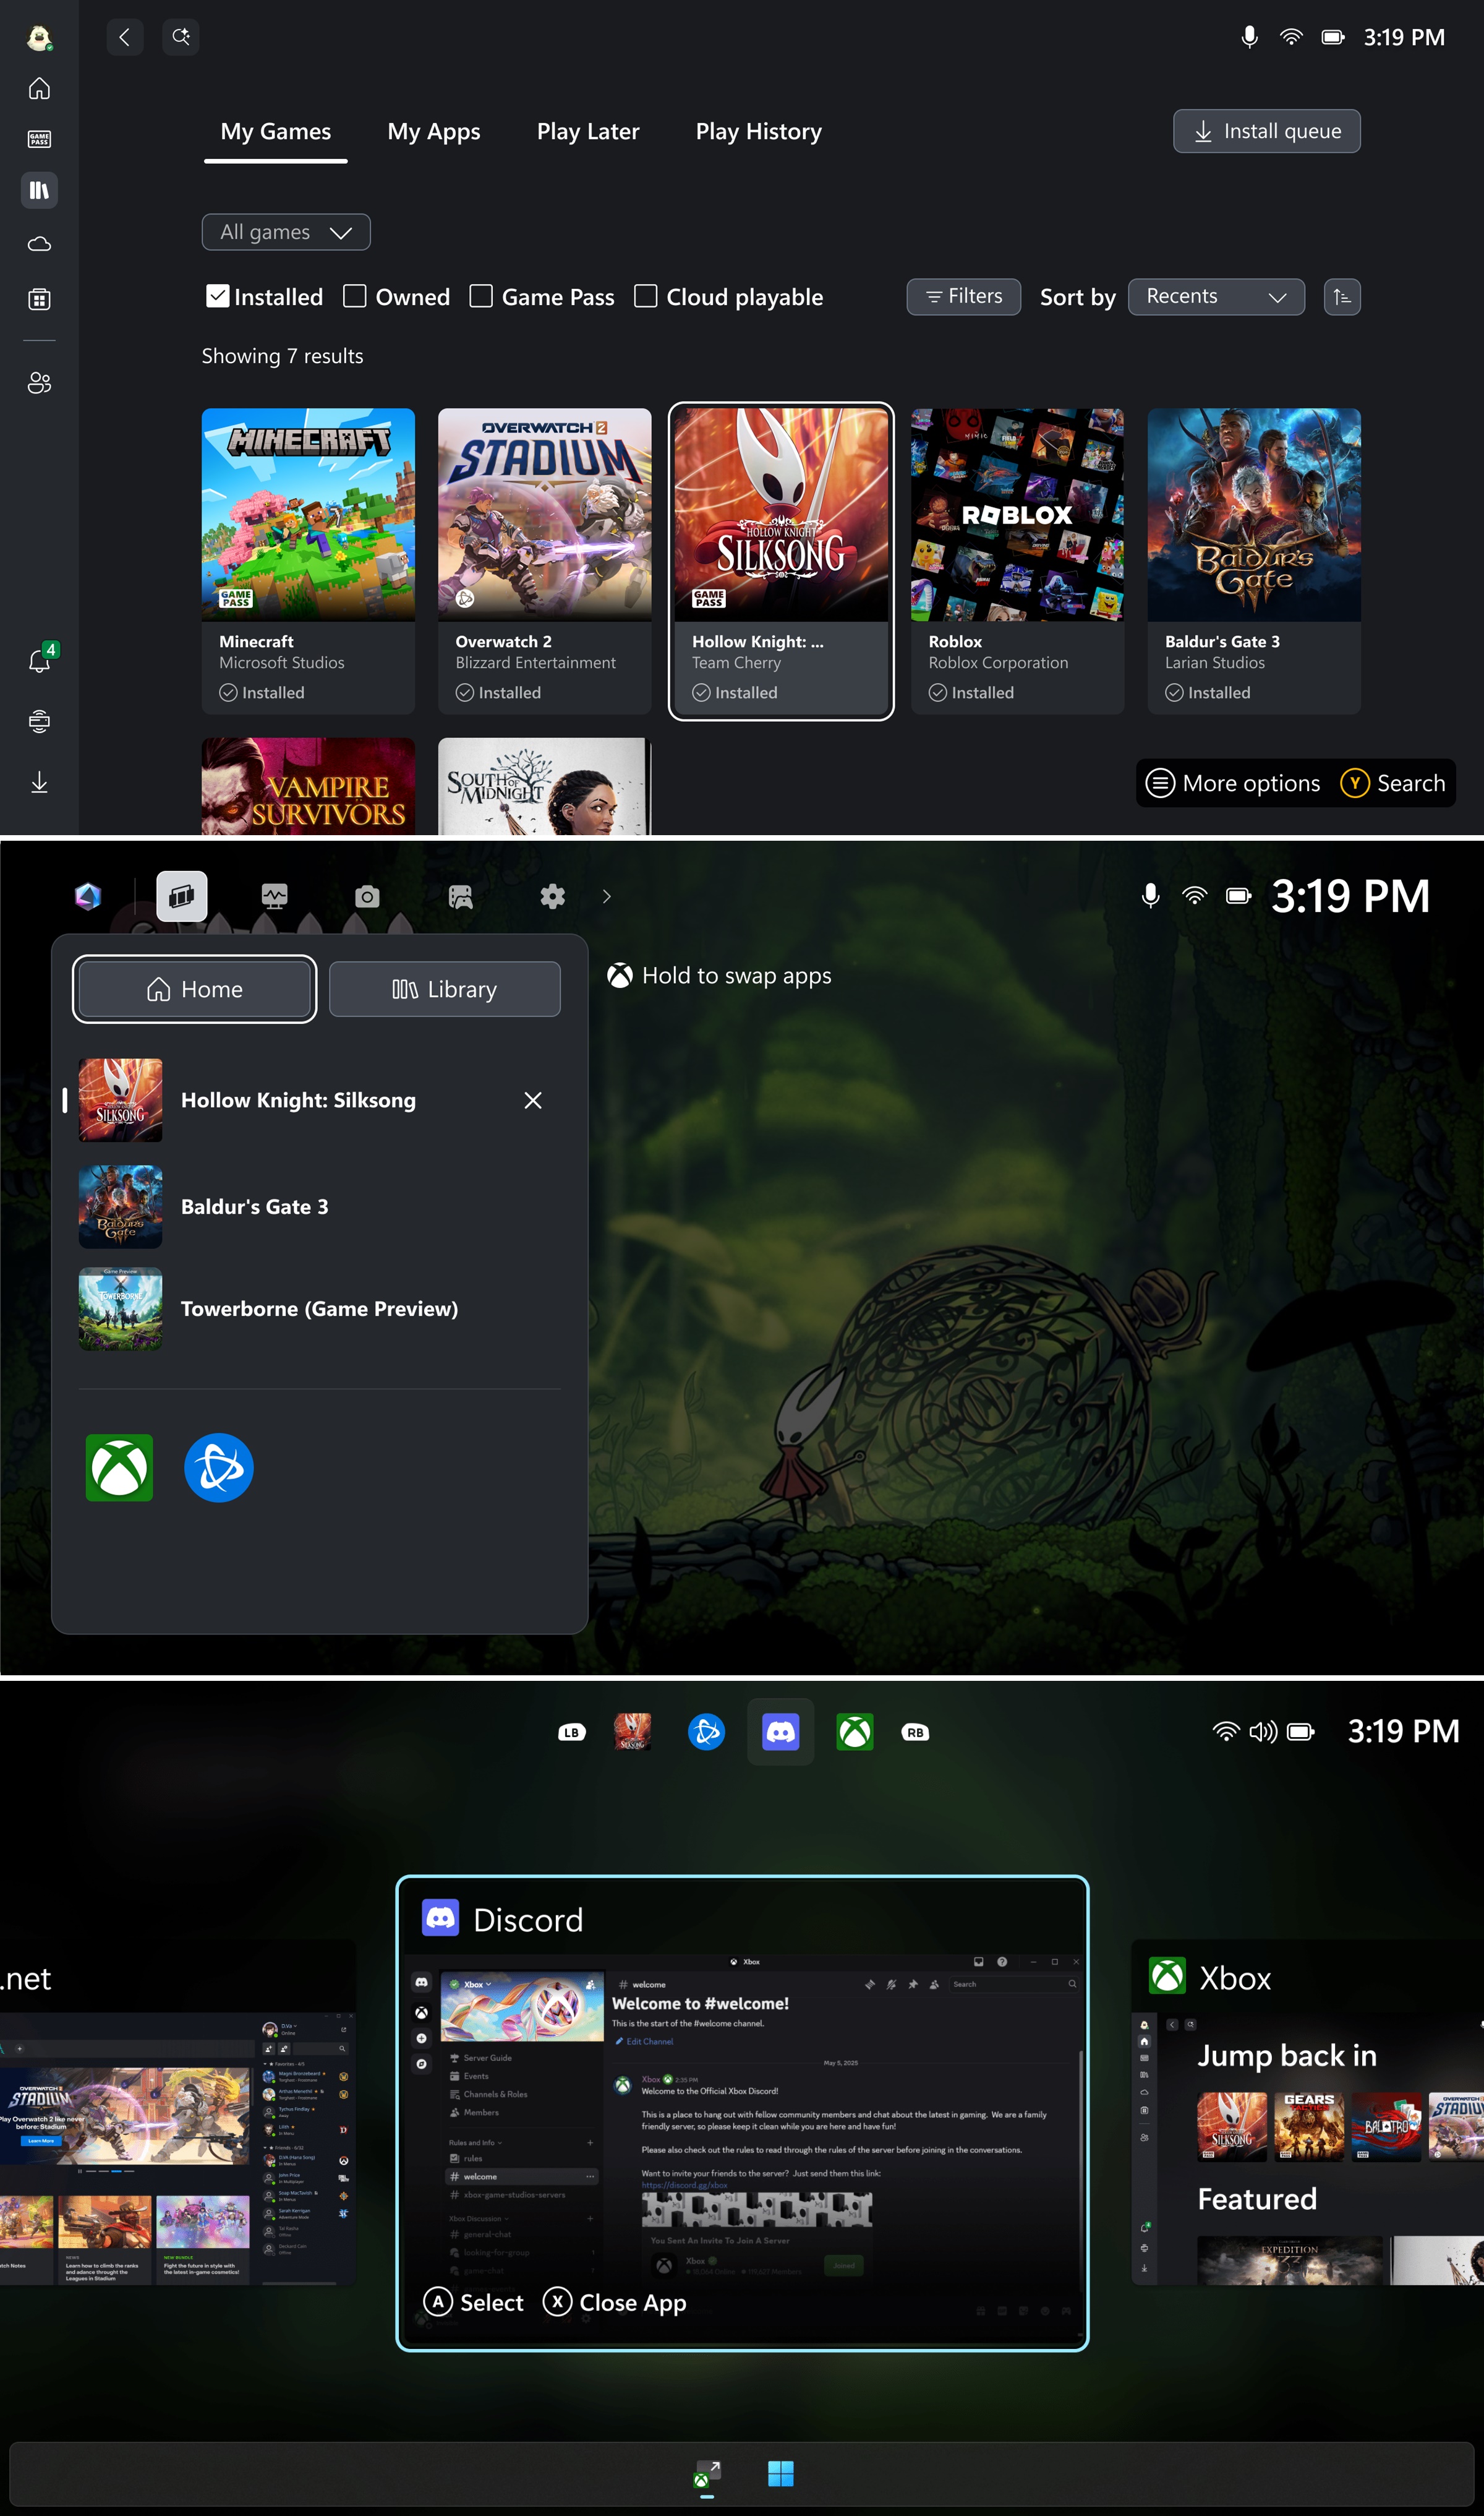Open the Store icon in sidebar

tap(39, 299)
